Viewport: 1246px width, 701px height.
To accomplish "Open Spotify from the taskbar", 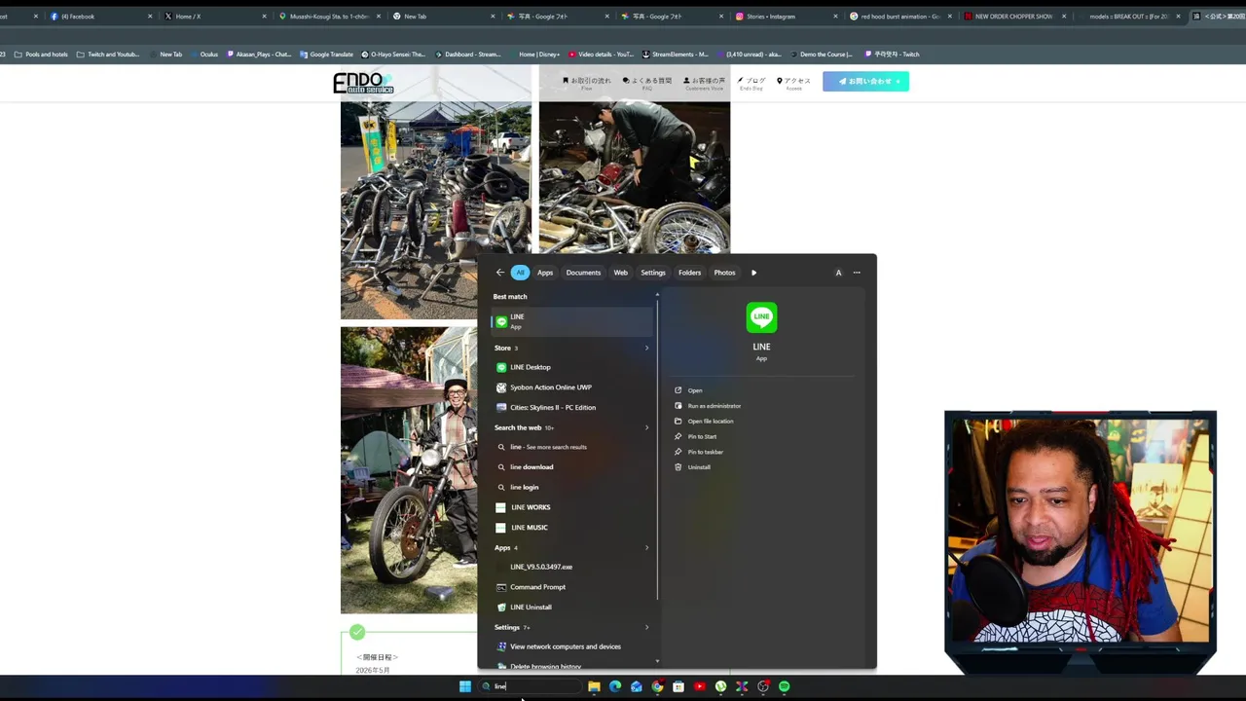I will [784, 686].
